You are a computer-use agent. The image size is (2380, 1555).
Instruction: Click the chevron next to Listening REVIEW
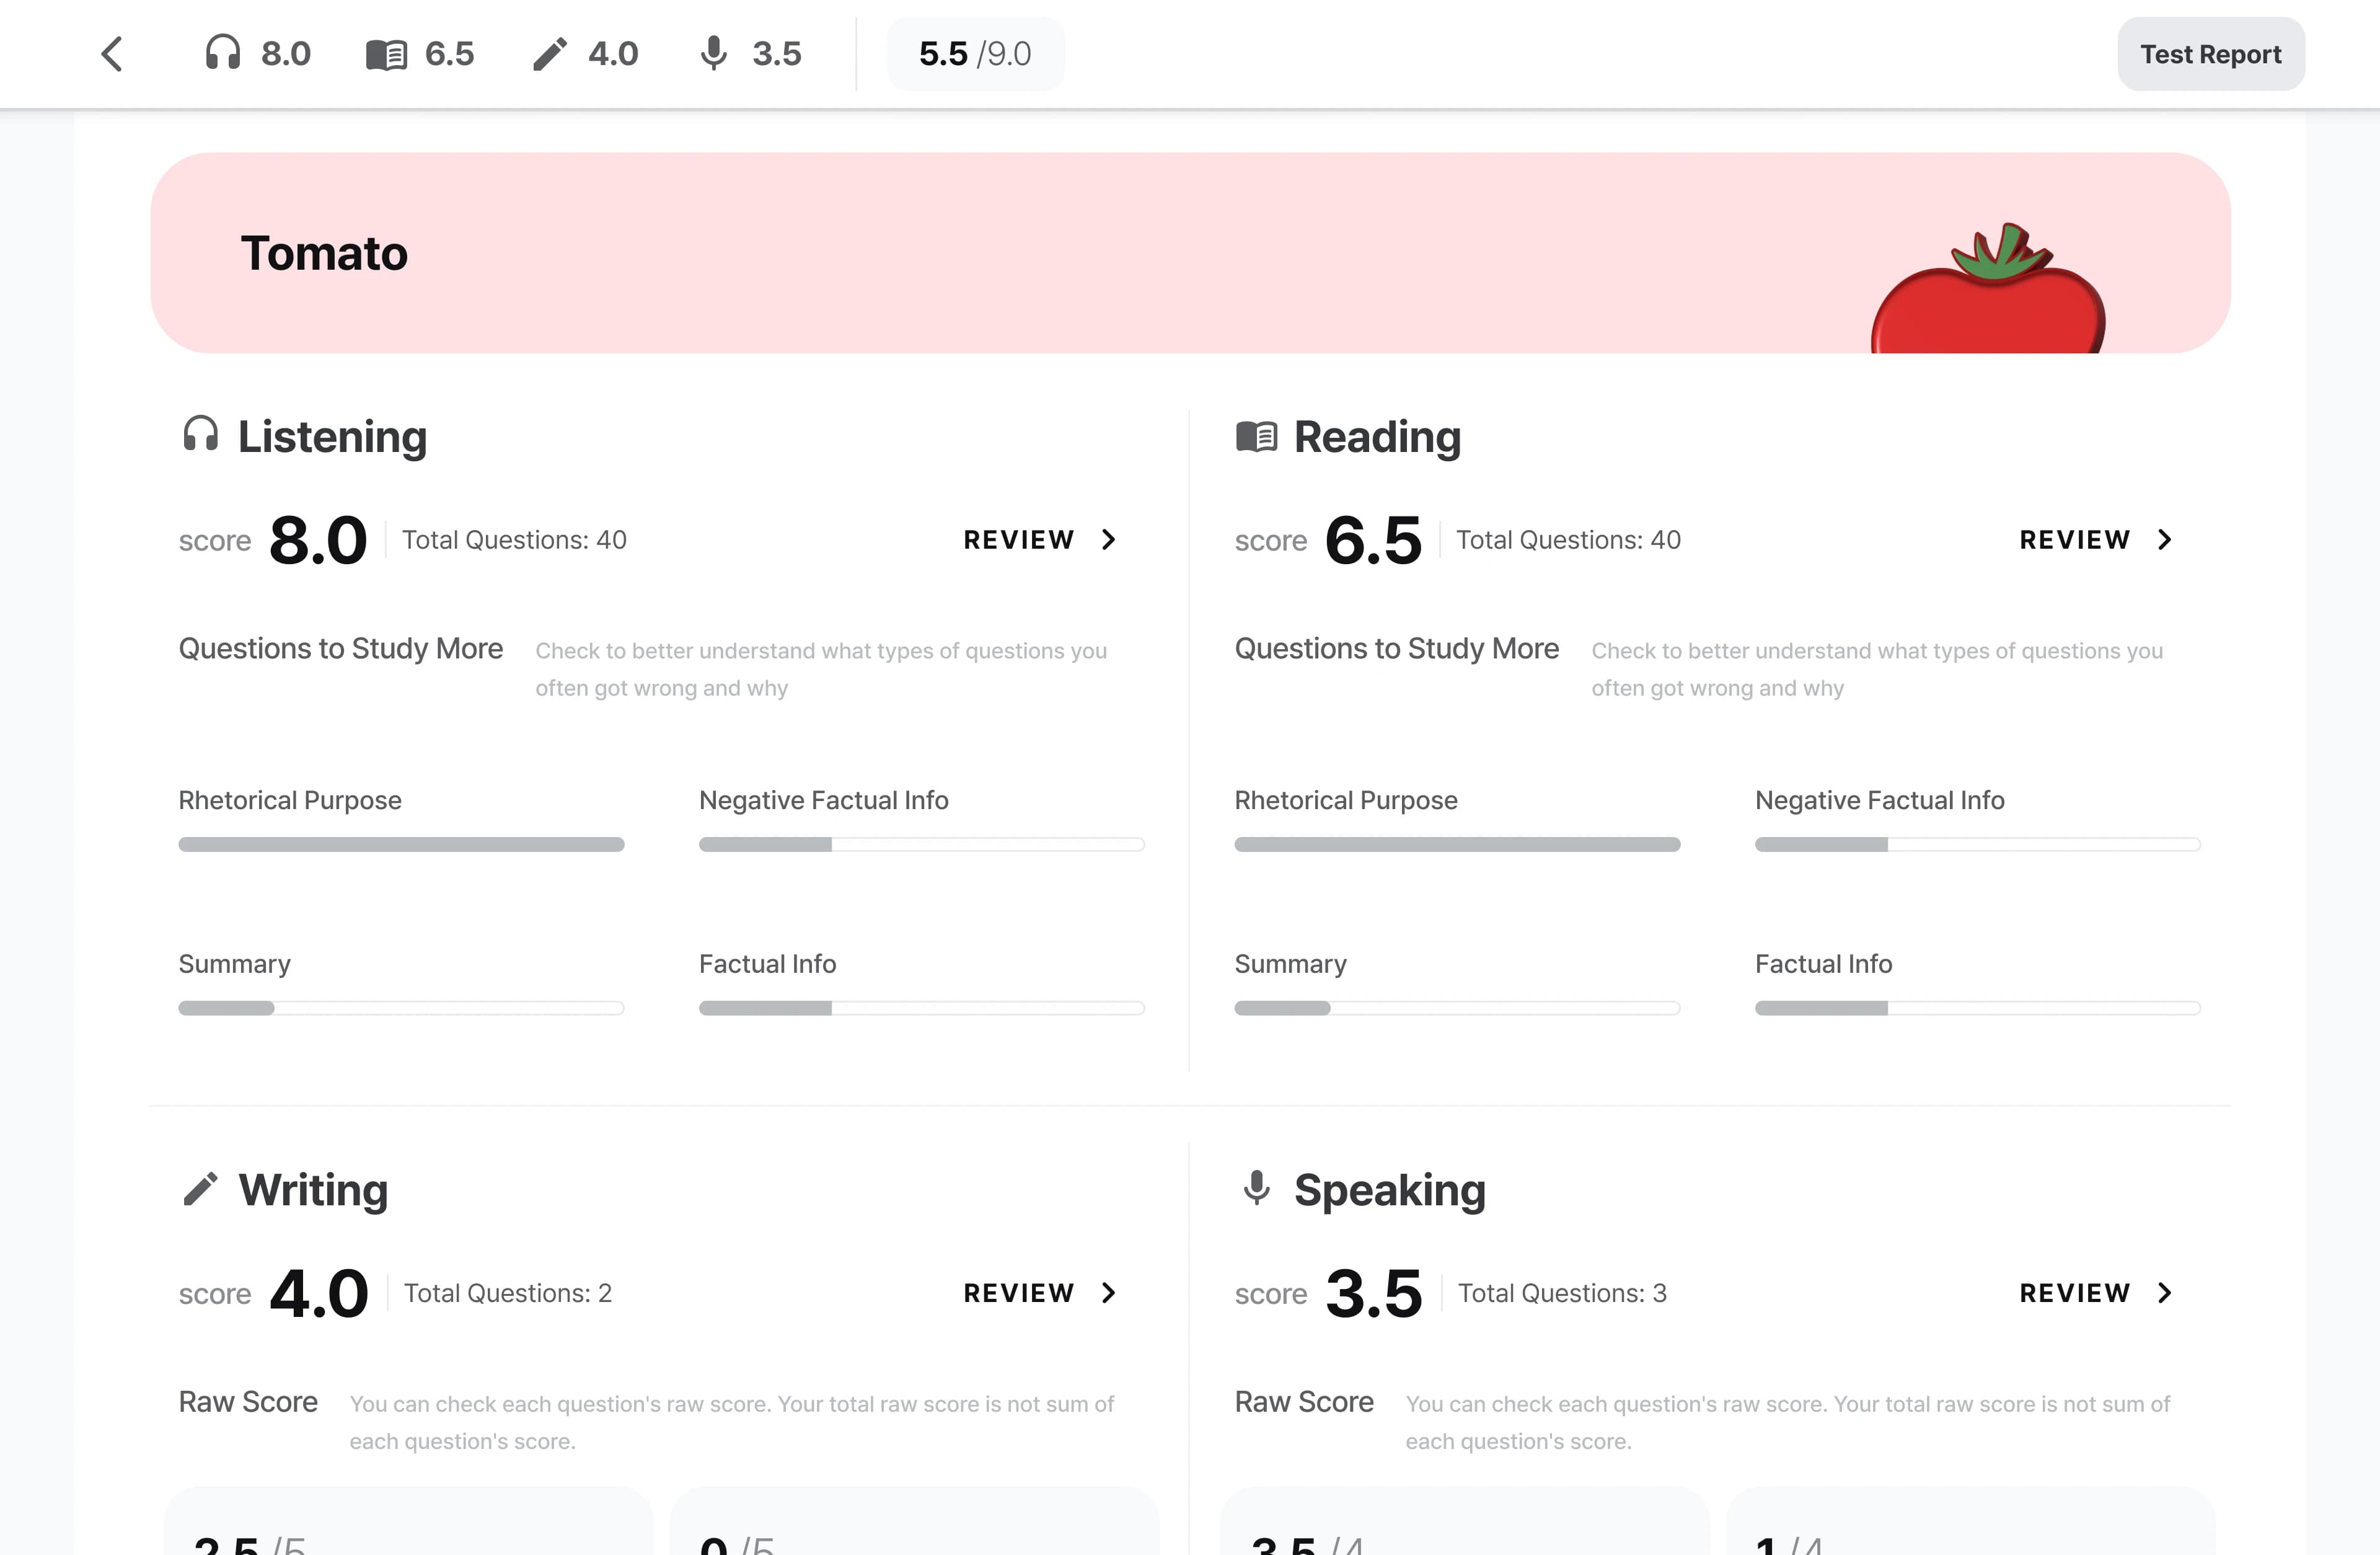1108,541
